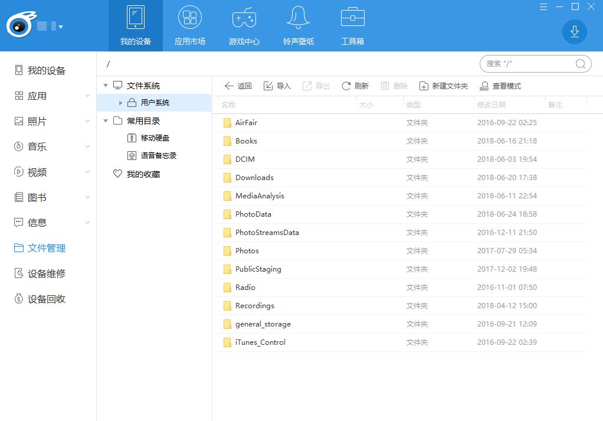The width and height of the screenshot is (603, 421).
Task: Click the 视频 play icon in sidebar
Action: [19, 172]
